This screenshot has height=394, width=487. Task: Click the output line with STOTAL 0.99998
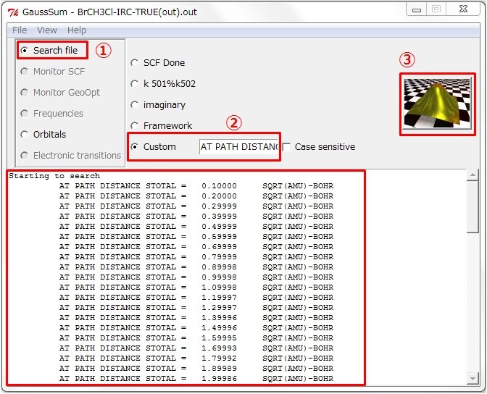[196, 277]
